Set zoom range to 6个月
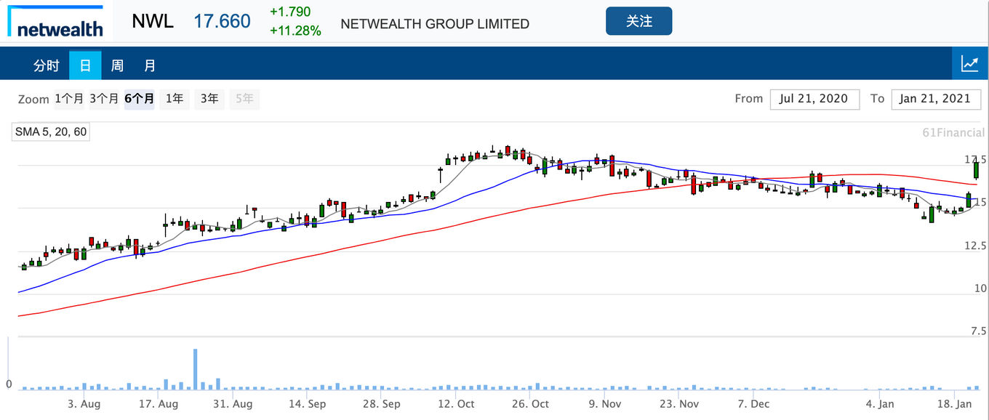 point(139,99)
